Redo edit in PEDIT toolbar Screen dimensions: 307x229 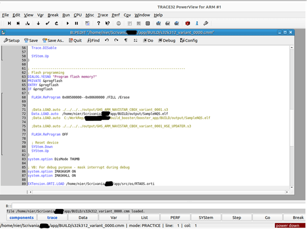[x=116, y=40]
